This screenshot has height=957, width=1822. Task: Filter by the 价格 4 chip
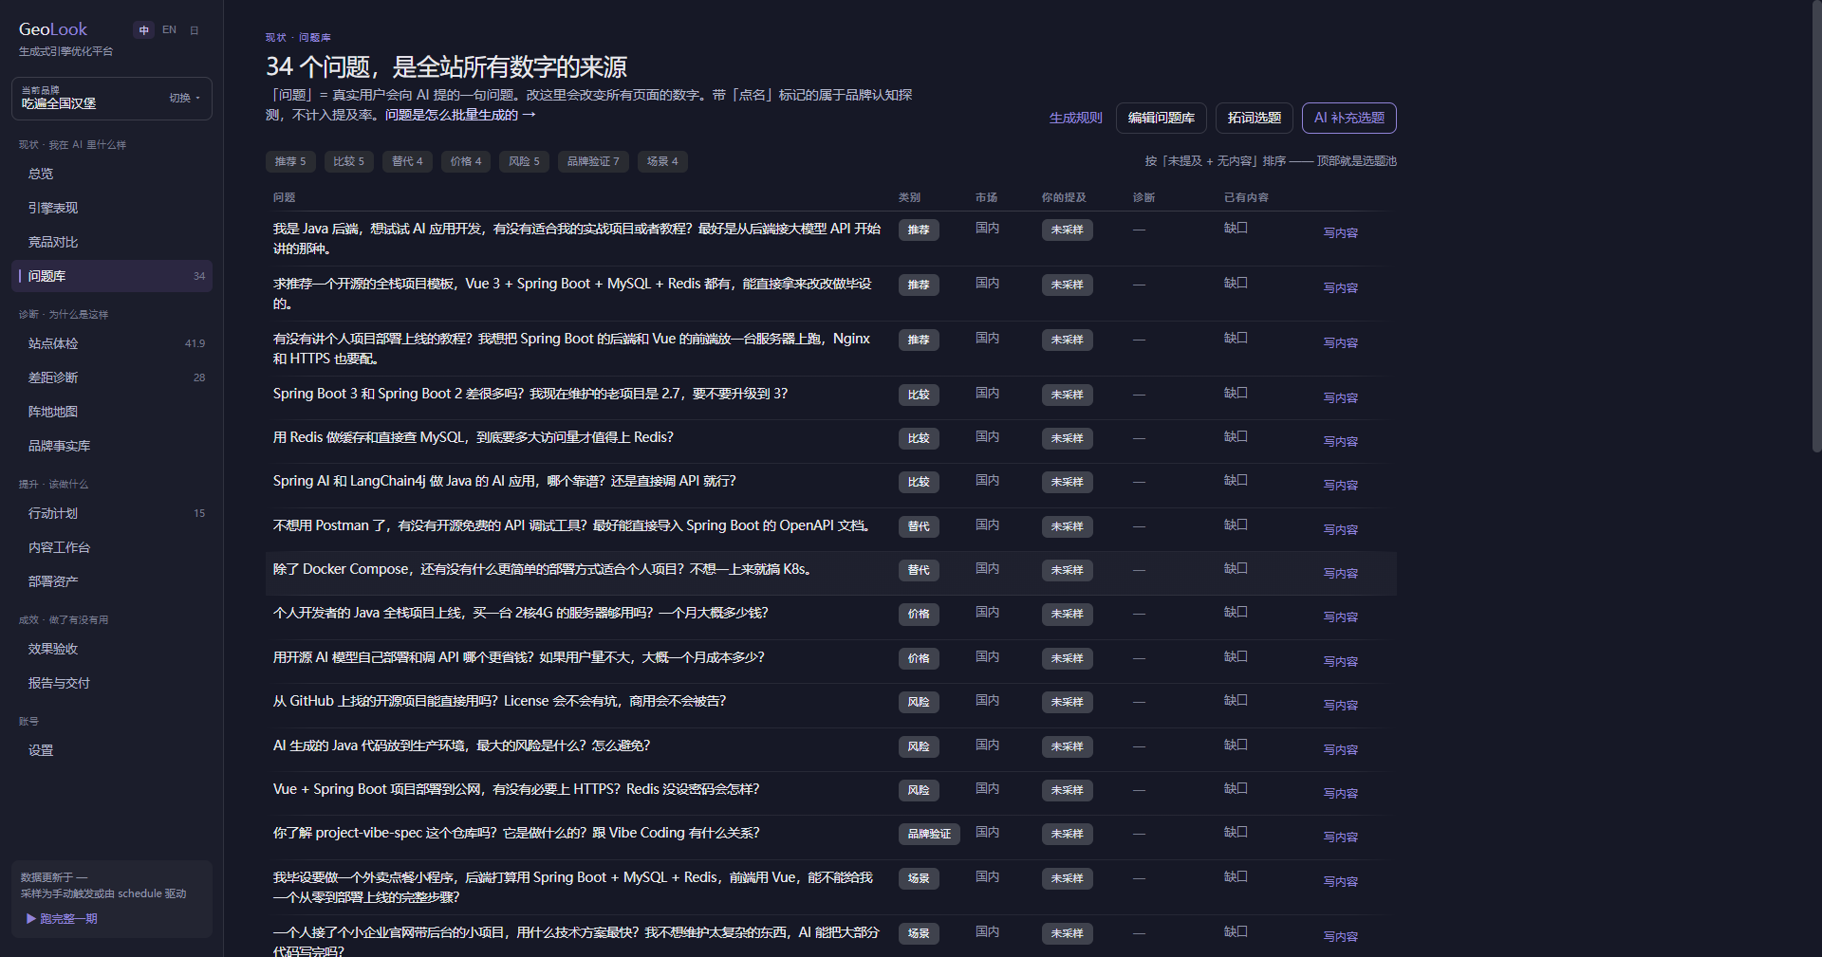pos(466,161)
